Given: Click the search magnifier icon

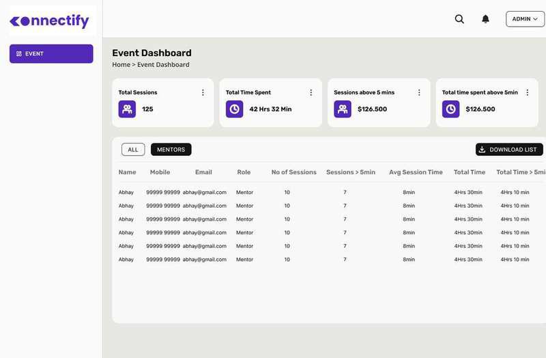Looking at the screenshot, I should 459,19.
